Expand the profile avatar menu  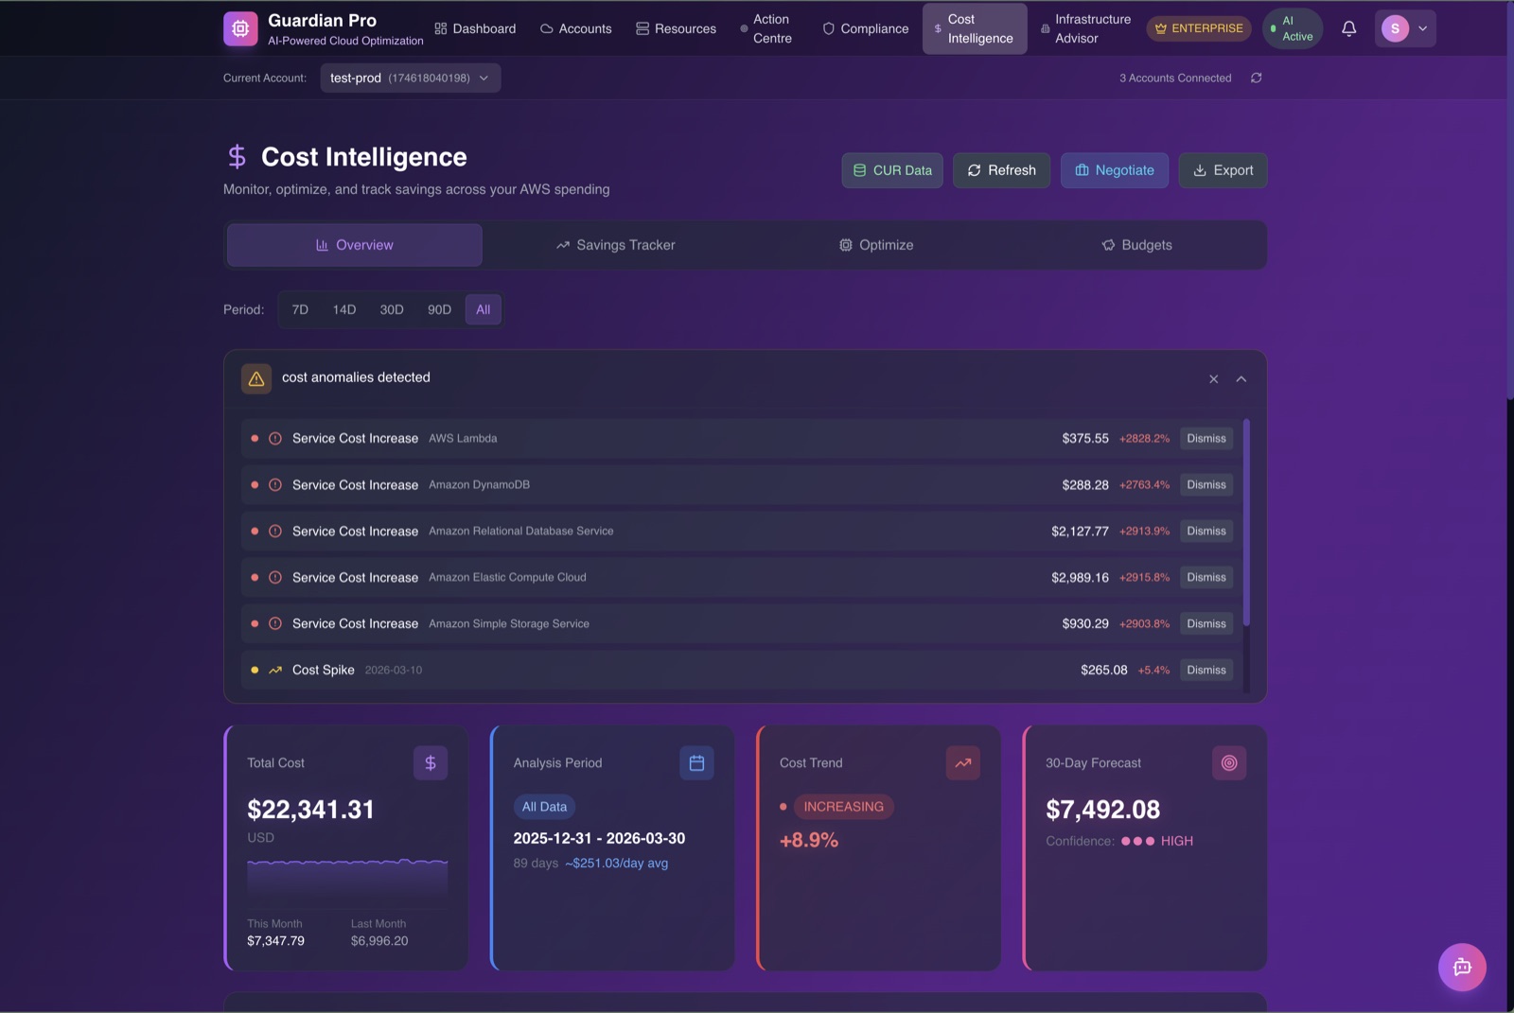(1405, 28)
